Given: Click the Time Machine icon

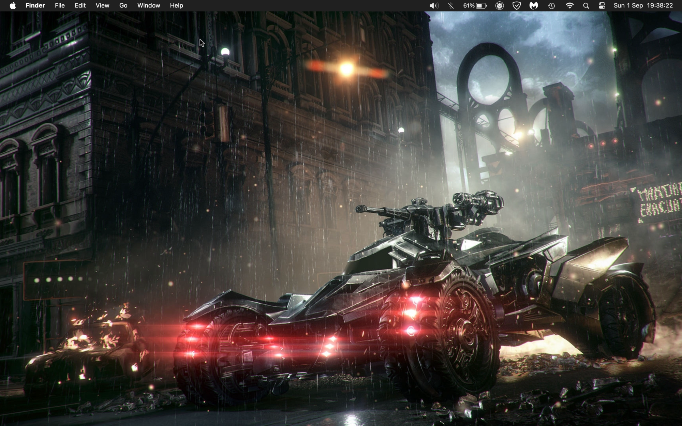Looking at the screenshot, I should click(551, 5).
